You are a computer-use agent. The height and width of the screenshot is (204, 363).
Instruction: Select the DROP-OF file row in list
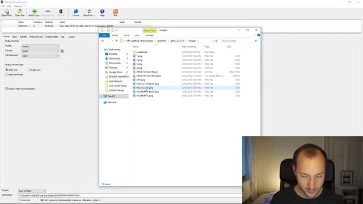click(x=78, y=26)
